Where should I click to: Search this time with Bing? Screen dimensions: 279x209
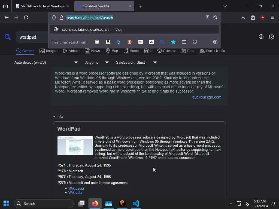(x=119, y=42)
